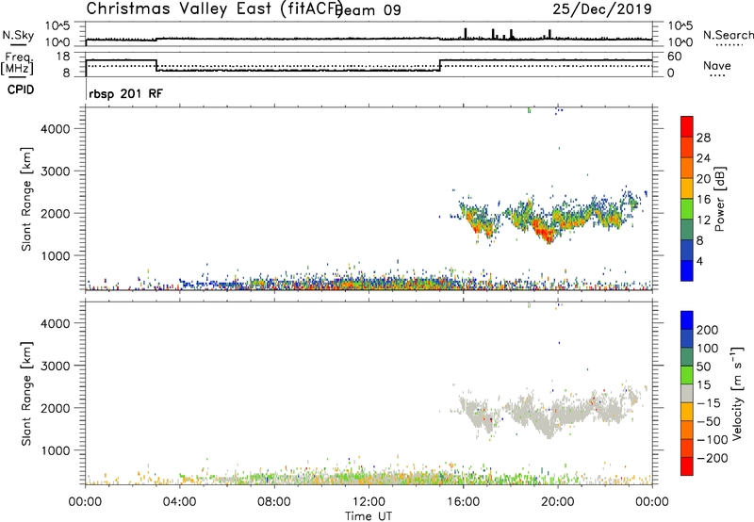Pick the yellow-orange power colorbar segment between 16 and 20
754x522 pixels.
tap(687, 188)
